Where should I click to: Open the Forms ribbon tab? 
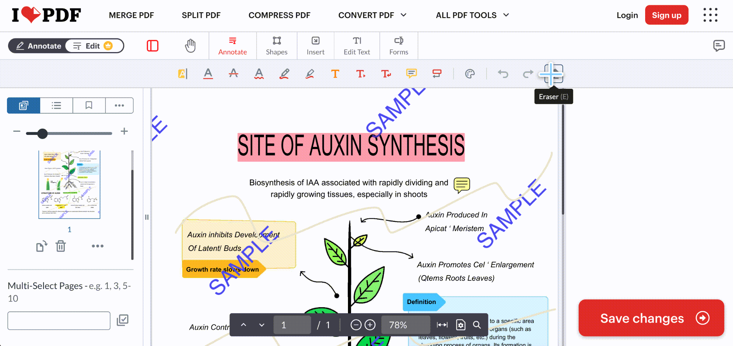pyautogui.click(x=399, y=46)
